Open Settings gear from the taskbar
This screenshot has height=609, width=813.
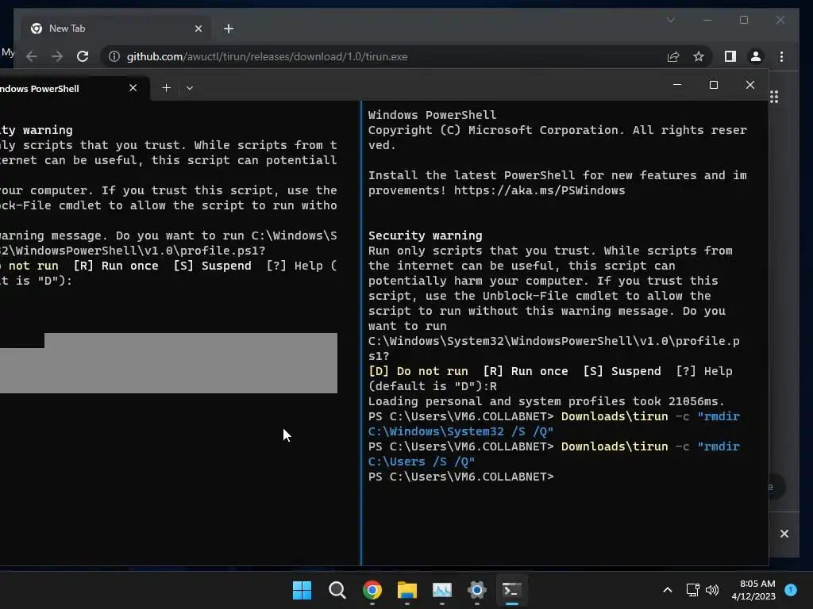point(477,590)
